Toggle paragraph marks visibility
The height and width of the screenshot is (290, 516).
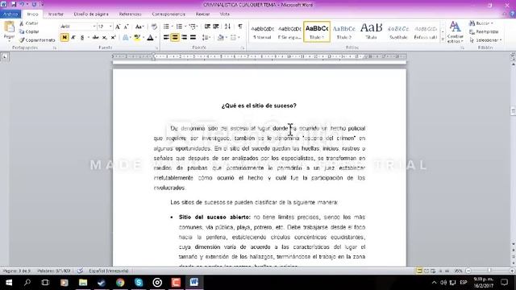pyautogui.click(x=240, y=27)
